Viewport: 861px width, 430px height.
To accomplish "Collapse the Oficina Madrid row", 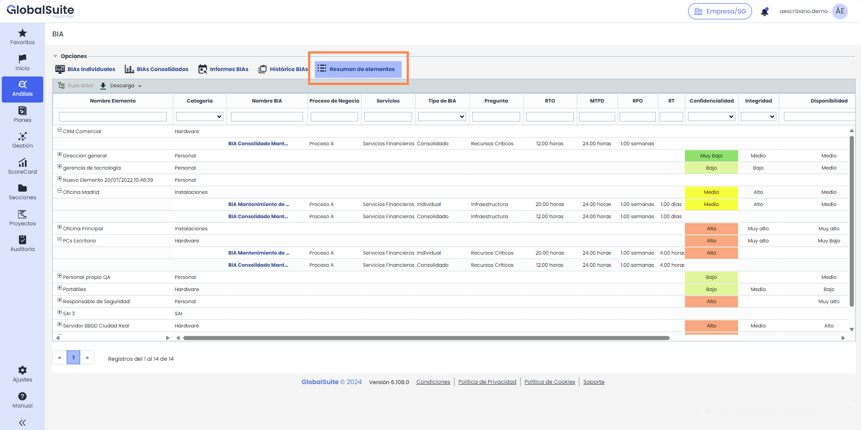I will coord(59,191).
